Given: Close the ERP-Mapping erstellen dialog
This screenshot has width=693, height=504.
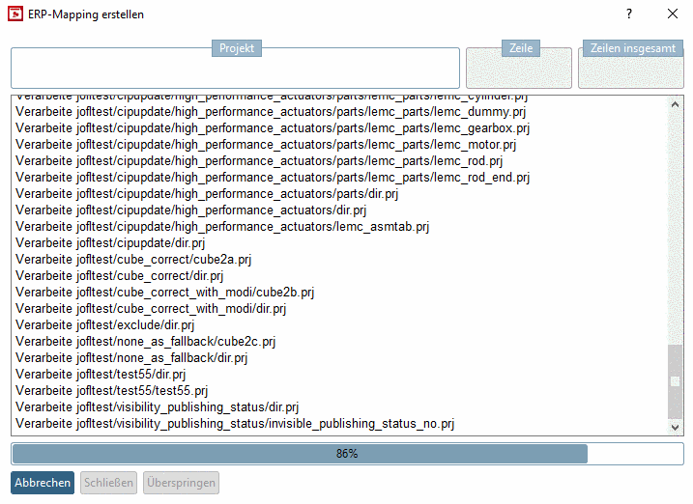Looking at the screenshot, I should [x=673, y=14].
